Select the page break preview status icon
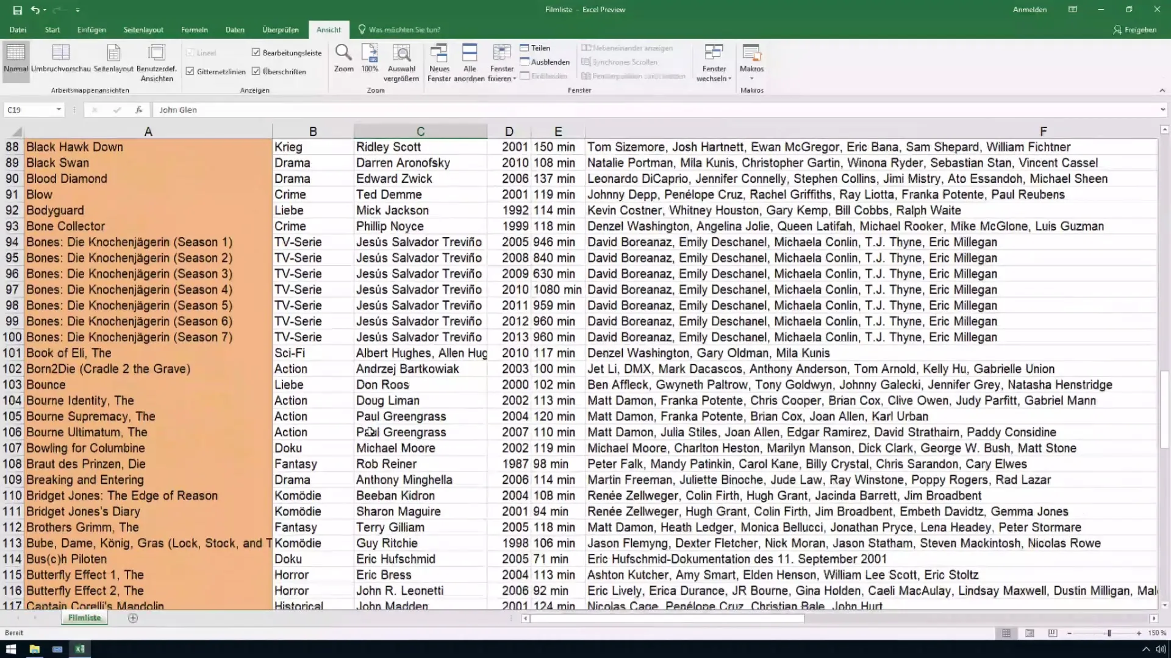Viewport: 1171px width, 658px height. (1053, 634)
